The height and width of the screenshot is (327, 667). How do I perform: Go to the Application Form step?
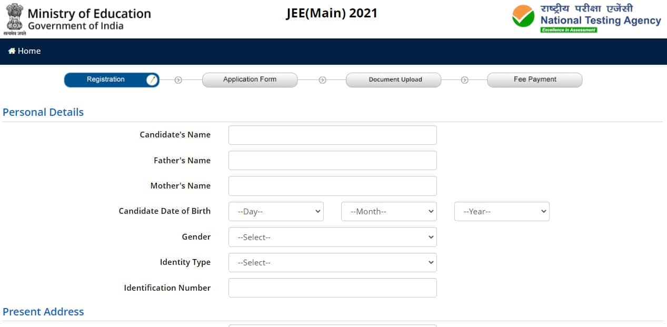(x=250, y=80)
